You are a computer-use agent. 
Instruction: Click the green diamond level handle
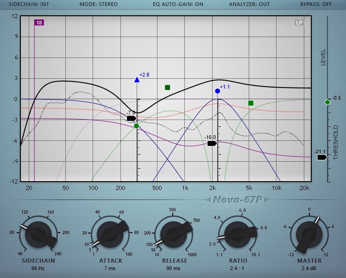point(327,102)
